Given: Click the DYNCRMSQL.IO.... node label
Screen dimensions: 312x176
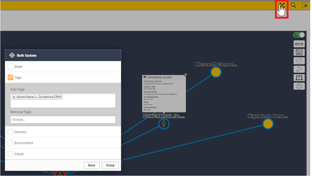Looking at the screenshot, I should (164, 116).
